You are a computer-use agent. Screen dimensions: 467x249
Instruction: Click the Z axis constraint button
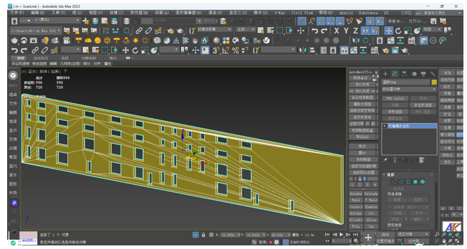(x=355, y=31)
